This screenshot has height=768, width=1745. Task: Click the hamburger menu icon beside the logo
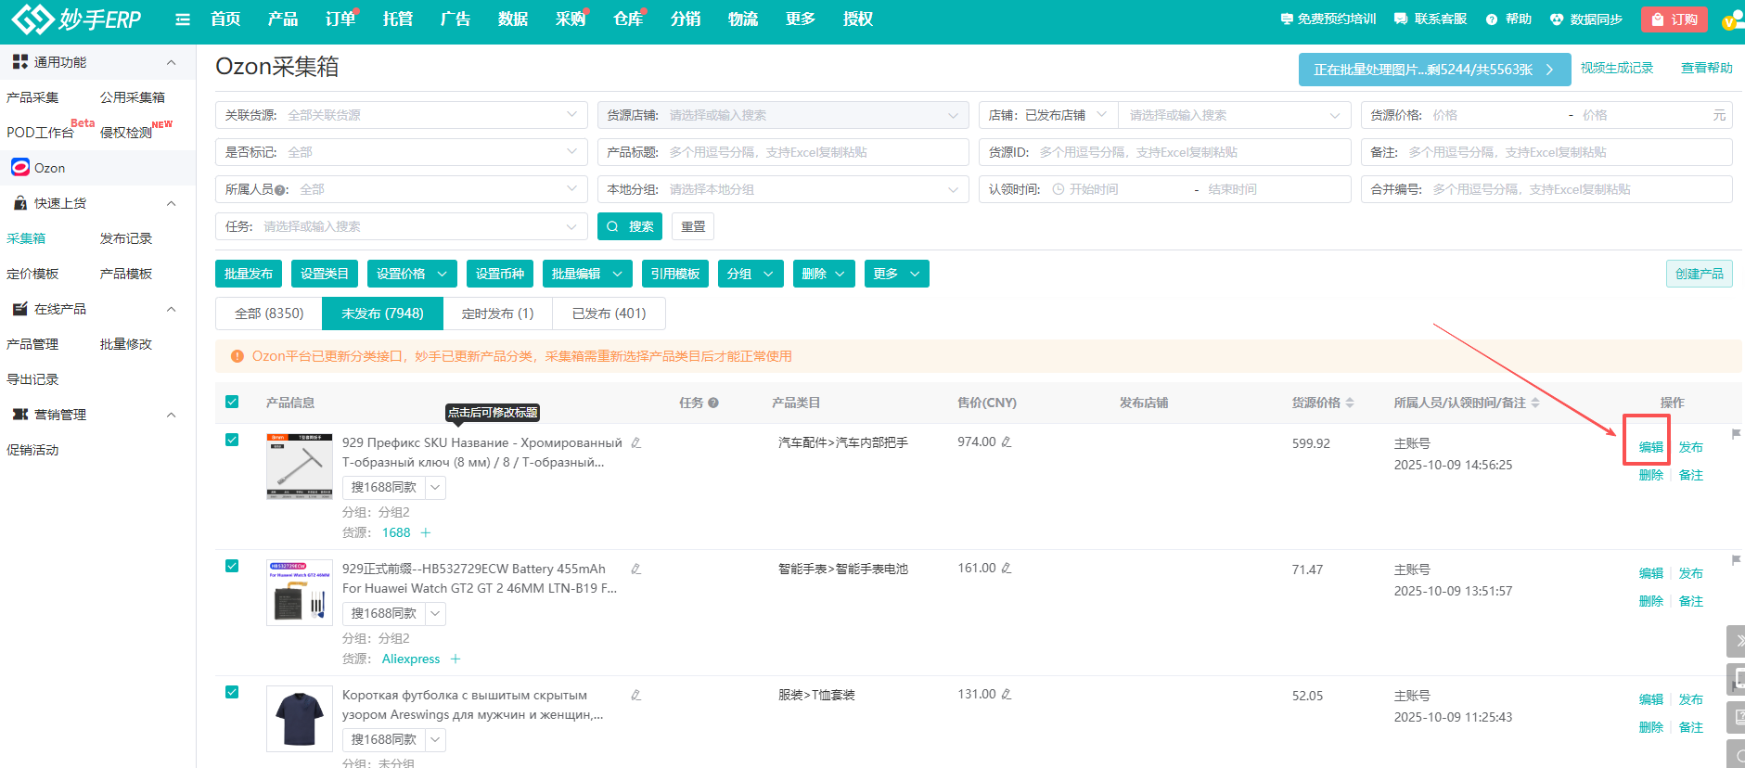click(x=183, y=19)
